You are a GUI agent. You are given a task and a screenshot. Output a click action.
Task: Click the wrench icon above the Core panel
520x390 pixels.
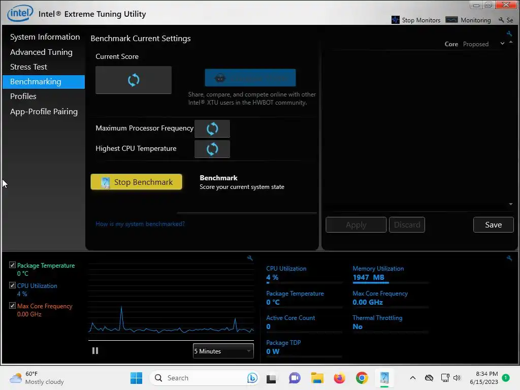click(x=509, y=34)
